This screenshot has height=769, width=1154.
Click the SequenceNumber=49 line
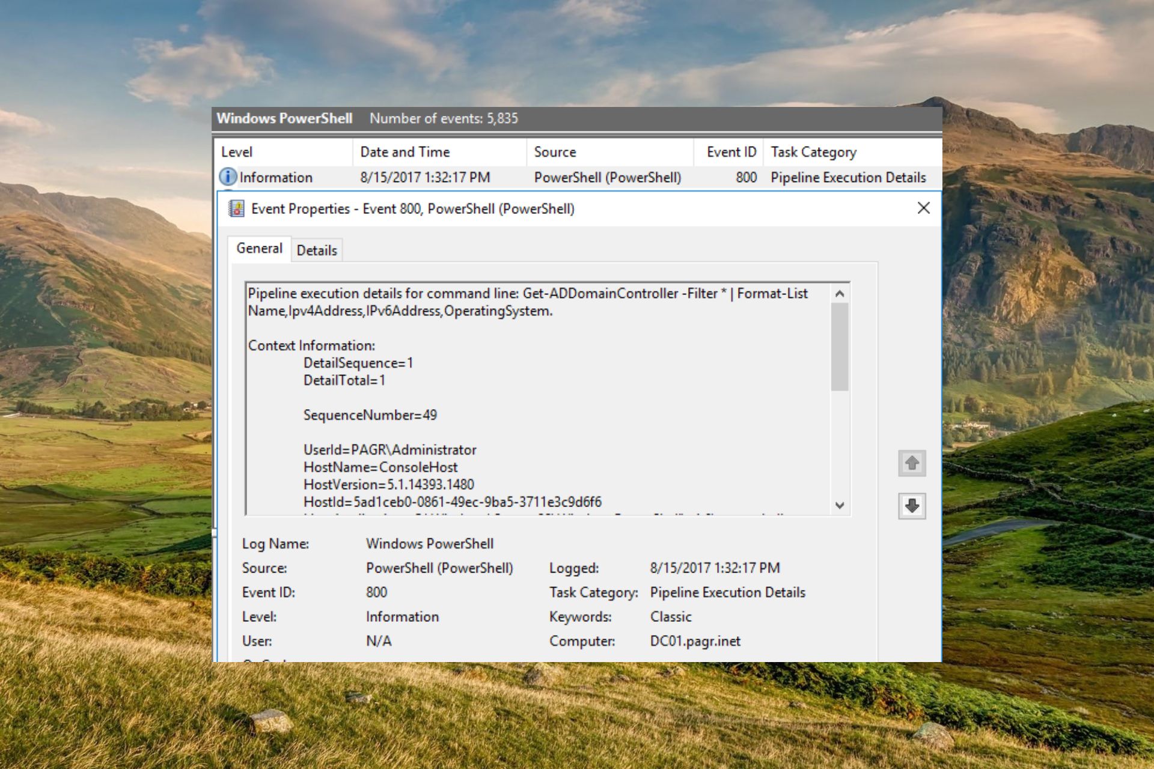(370, 415)
